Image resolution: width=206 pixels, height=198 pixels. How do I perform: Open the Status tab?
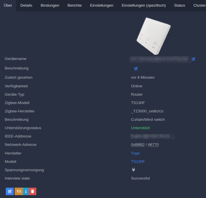click(x=179, y=5)
